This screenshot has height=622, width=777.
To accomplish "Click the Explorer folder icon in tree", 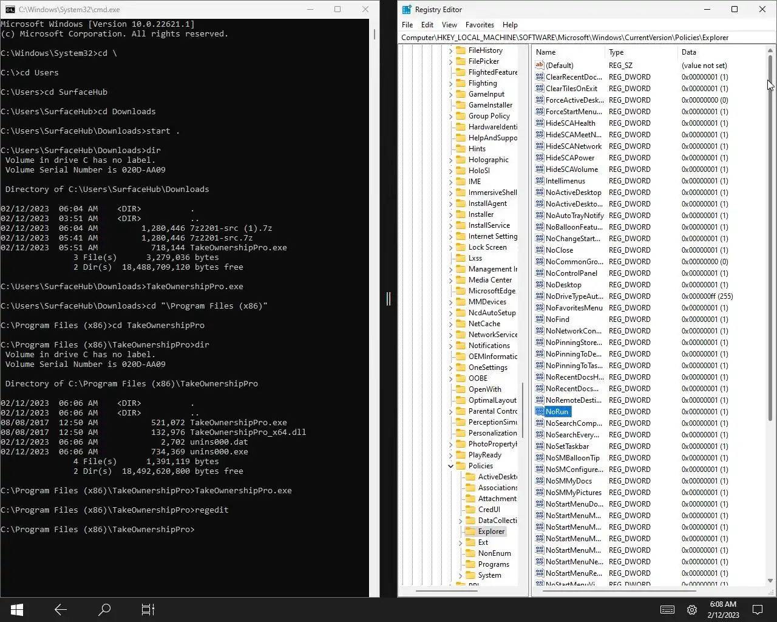I will pos(470,531).
